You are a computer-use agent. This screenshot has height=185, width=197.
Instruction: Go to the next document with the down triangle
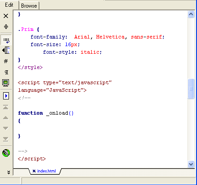pyautogui.click(x=6, y=128)
